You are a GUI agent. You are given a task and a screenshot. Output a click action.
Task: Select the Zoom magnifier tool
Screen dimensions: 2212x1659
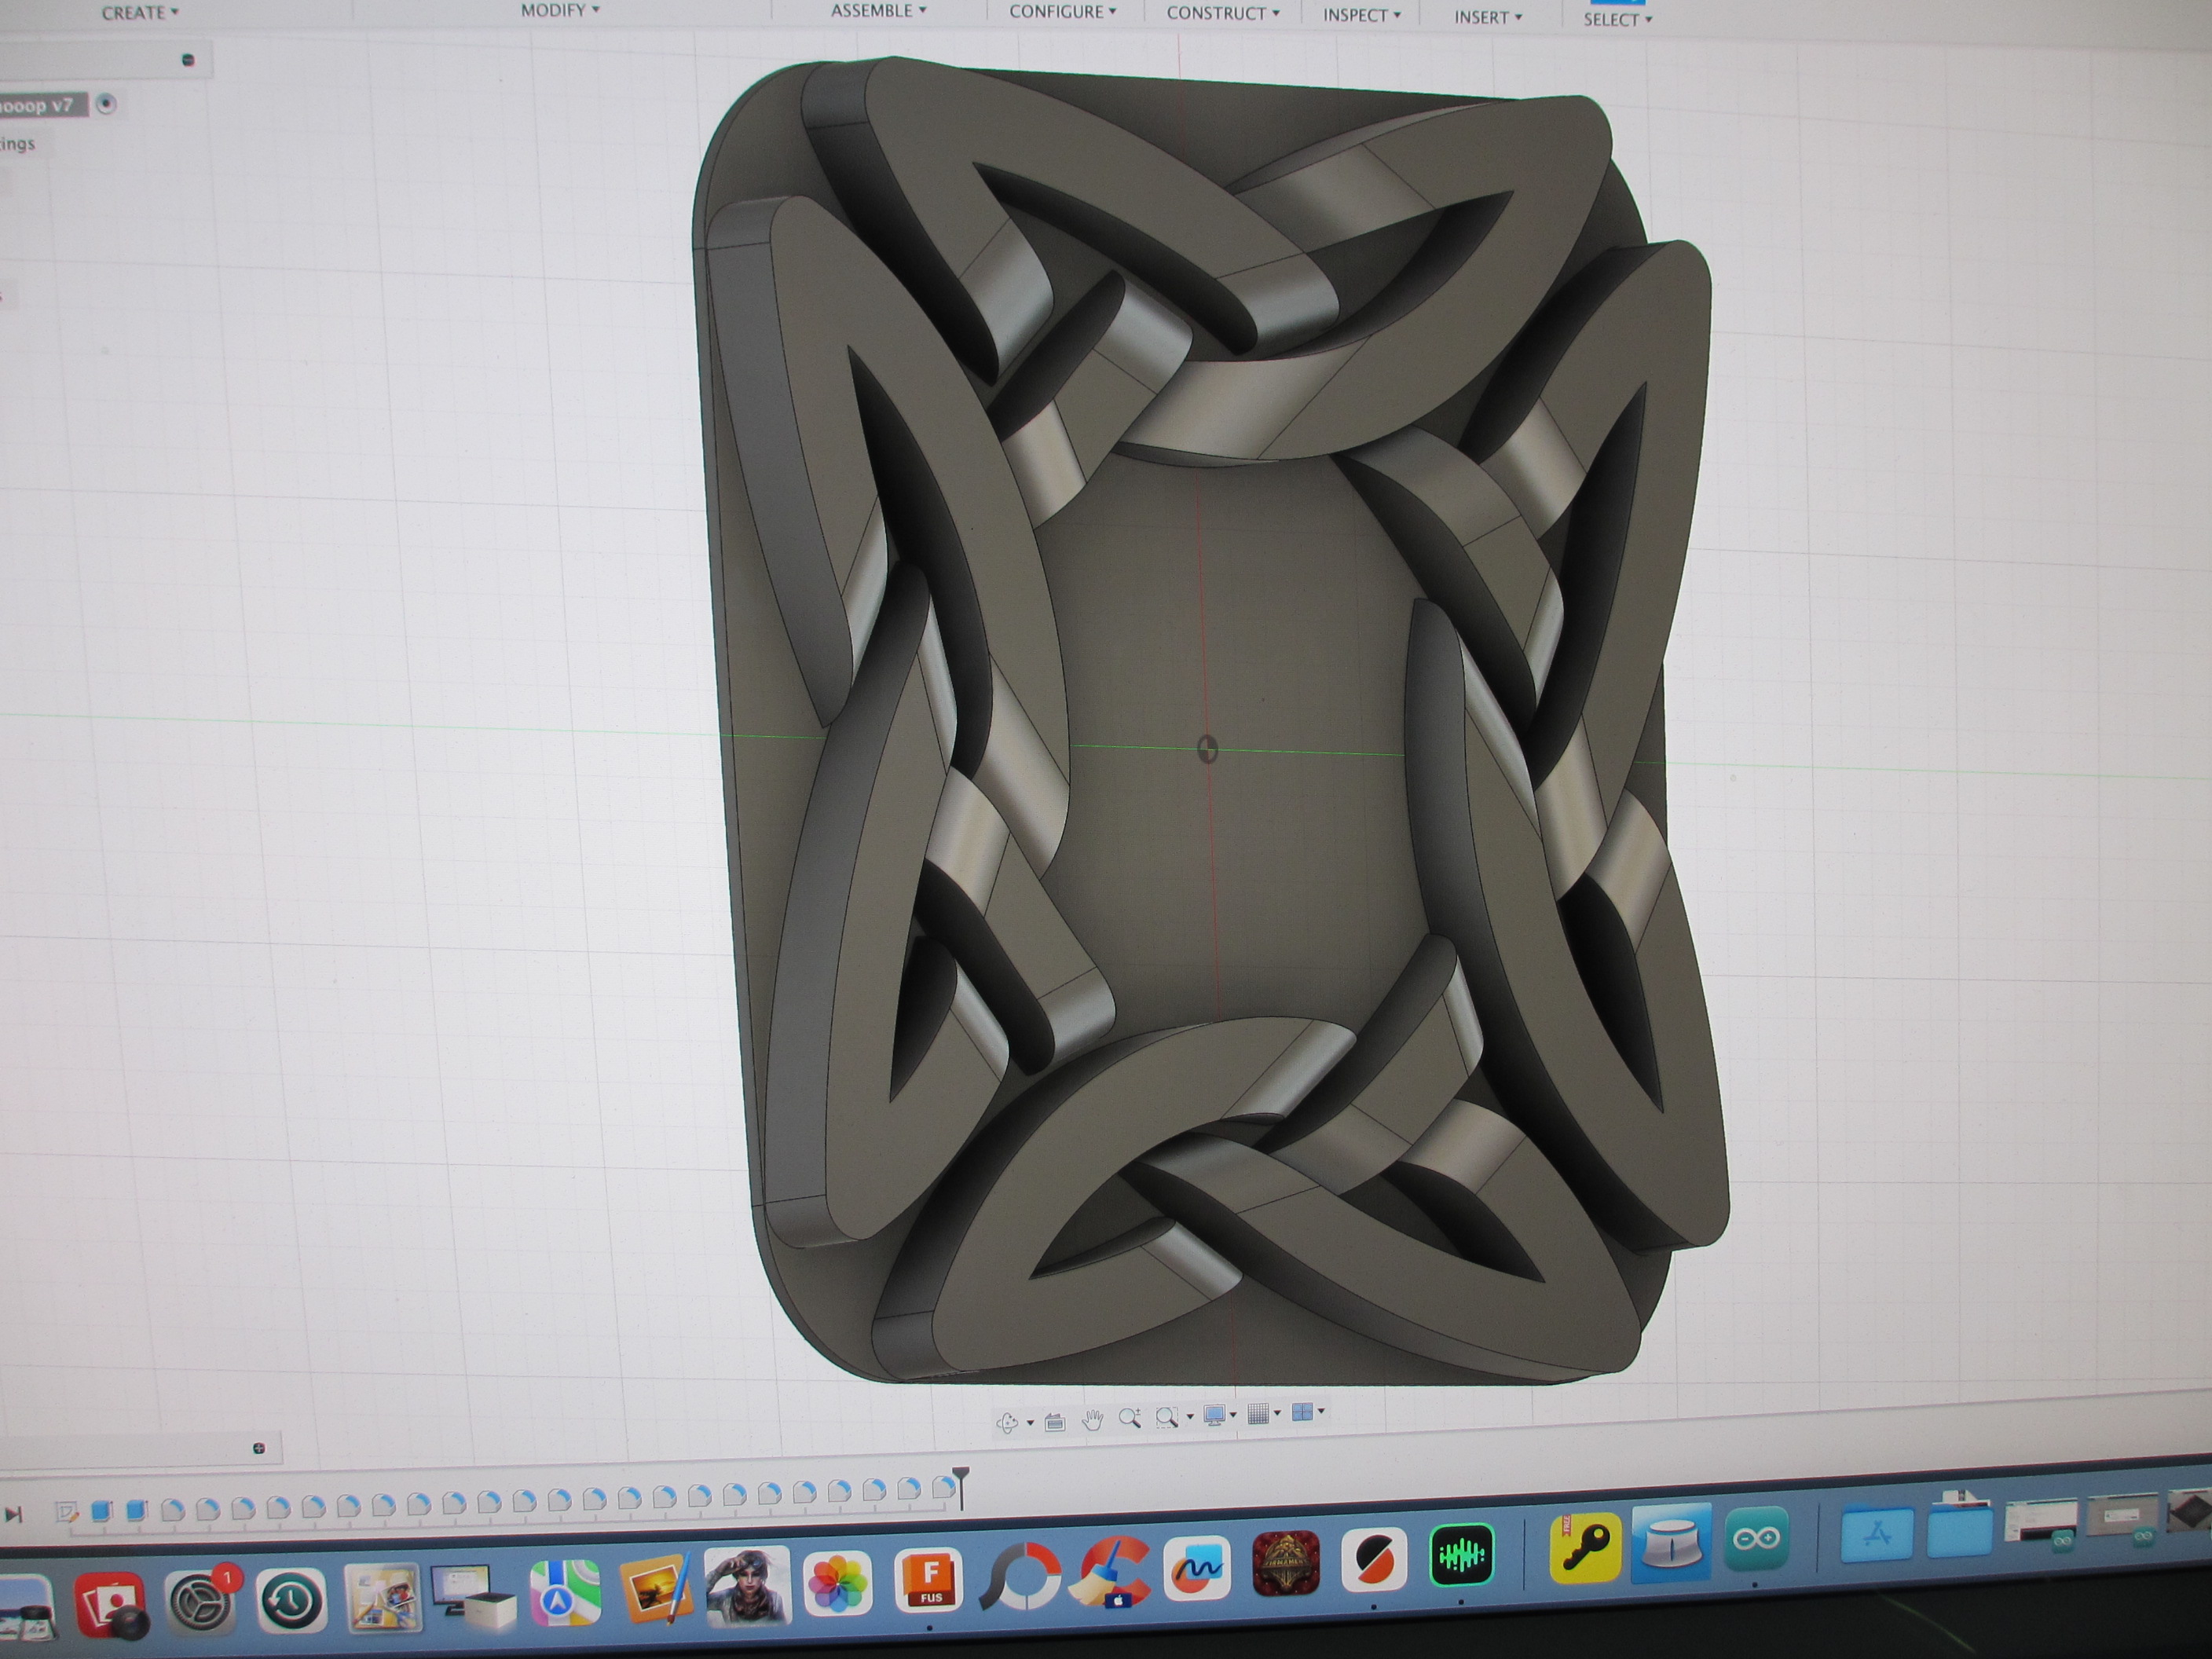point(1130,1417)
